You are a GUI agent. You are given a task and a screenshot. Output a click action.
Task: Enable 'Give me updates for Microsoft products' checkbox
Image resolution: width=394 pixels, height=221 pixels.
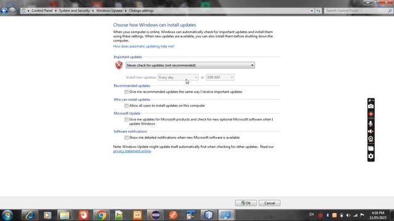coord(126,120)
